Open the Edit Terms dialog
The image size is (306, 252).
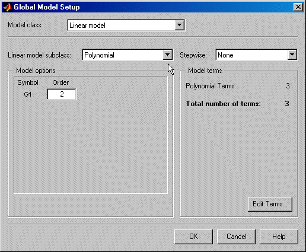270,204
